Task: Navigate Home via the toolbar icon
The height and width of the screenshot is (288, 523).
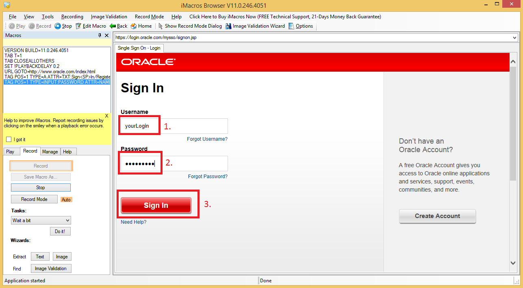Action: [x=141, y=26]
